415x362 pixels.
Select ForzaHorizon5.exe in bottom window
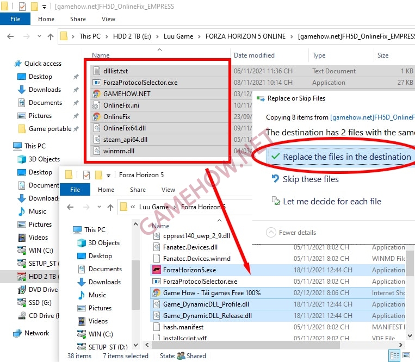[x=277, y=270]
